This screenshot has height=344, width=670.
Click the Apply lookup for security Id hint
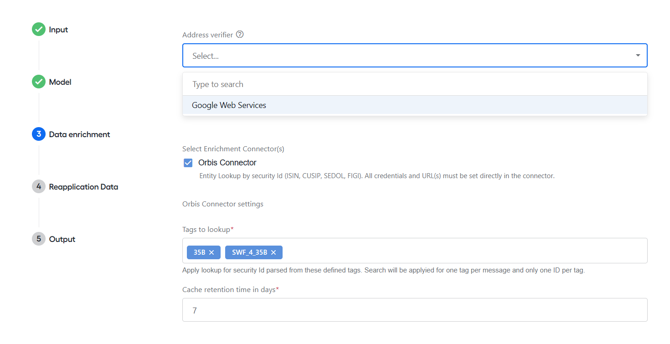click(x=383, y=270)
